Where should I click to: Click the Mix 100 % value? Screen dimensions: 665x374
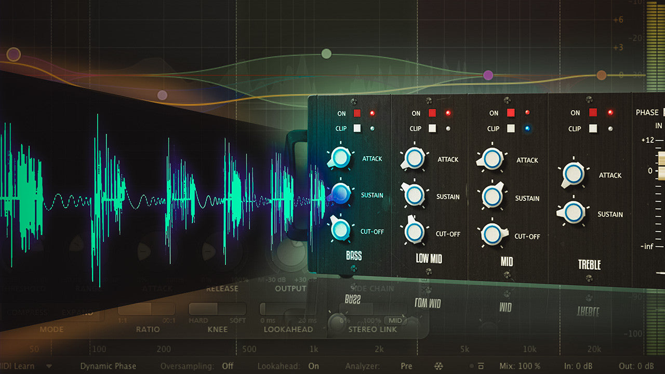520,366
